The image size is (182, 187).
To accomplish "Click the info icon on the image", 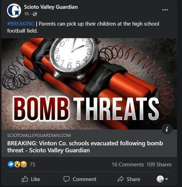I will pos(167,129).
